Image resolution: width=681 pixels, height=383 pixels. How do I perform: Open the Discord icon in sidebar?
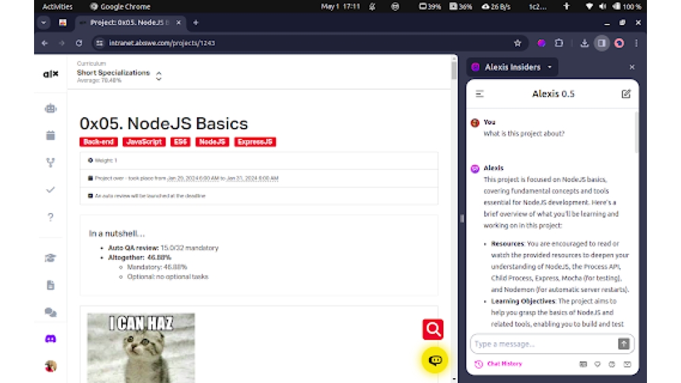coord(50,339)
